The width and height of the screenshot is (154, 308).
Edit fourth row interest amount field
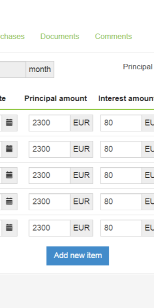coord(121,202)
